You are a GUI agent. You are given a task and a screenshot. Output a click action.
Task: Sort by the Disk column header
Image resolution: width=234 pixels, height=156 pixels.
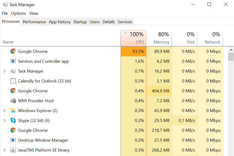coord(185,38)
